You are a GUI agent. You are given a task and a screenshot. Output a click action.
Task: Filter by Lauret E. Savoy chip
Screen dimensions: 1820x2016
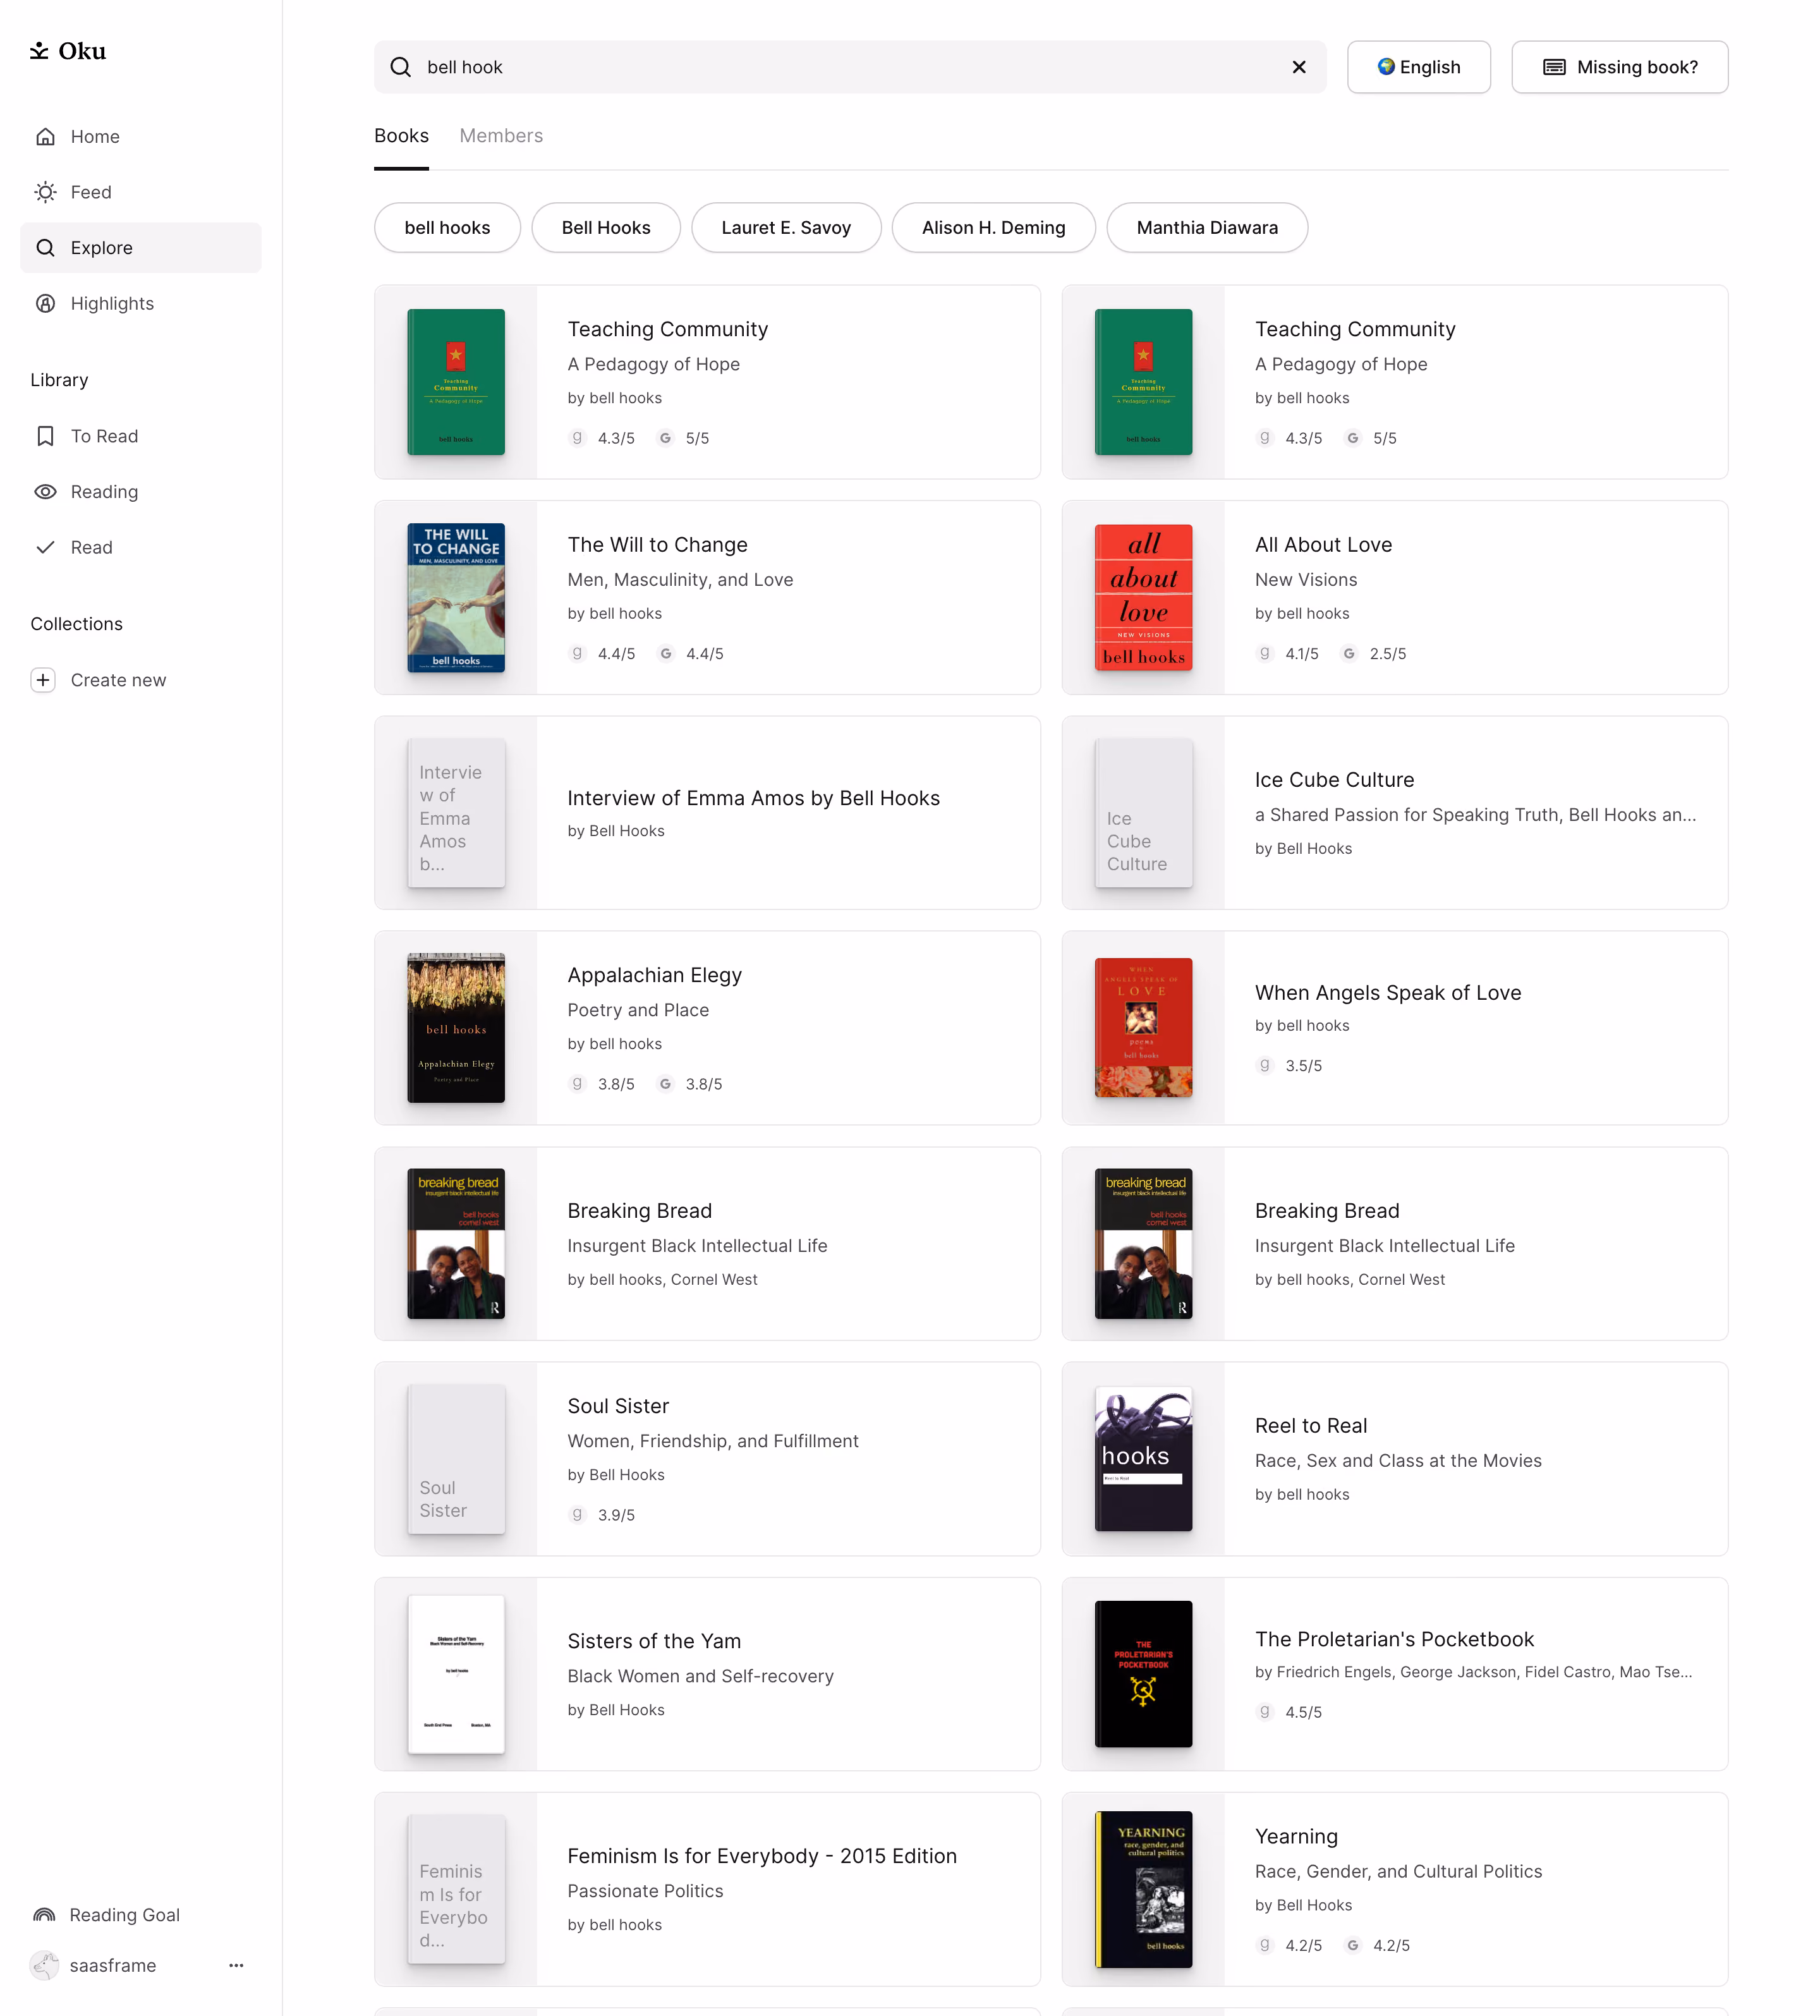[x=786, y=228]
